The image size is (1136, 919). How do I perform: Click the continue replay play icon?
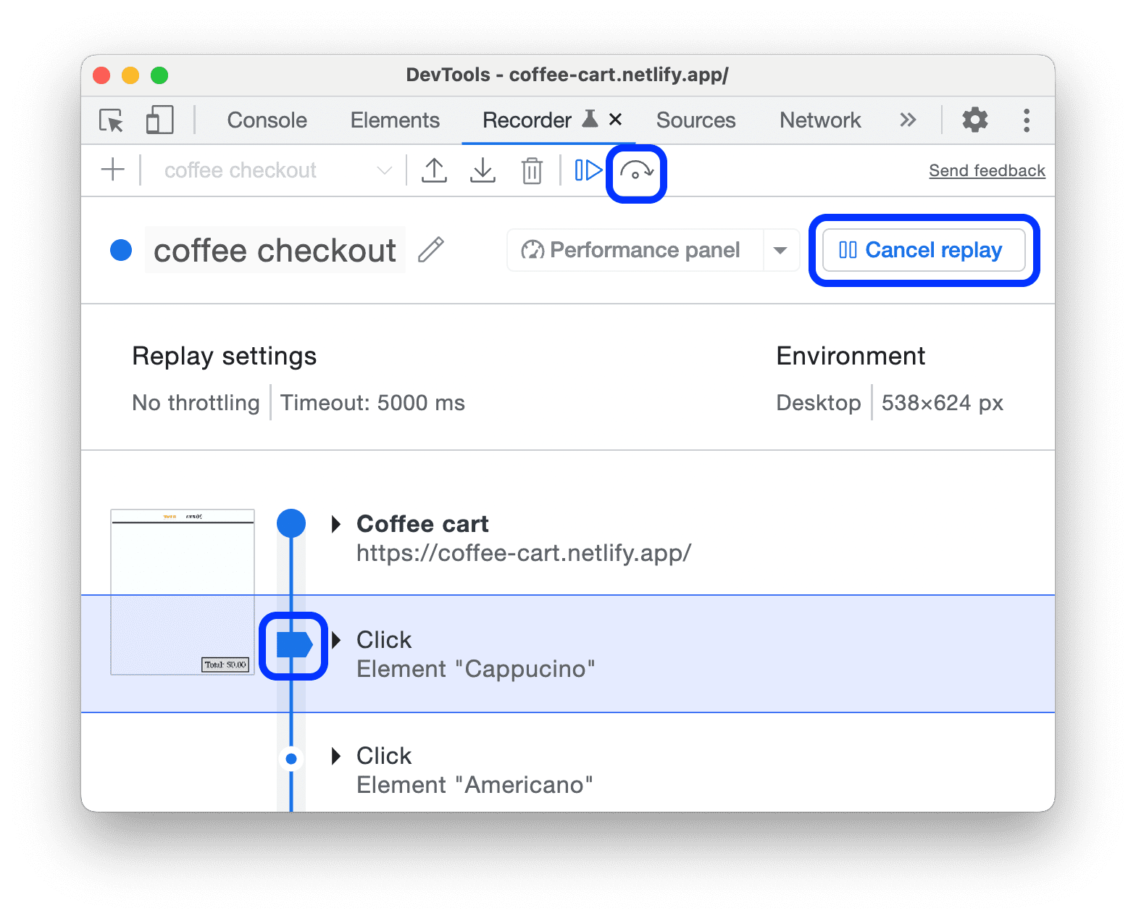click(x=588, y=170)
